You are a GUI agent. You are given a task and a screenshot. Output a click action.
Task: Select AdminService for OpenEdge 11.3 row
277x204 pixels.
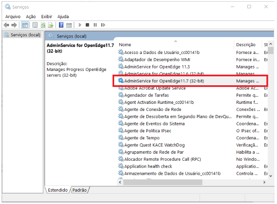coord(192,67)
